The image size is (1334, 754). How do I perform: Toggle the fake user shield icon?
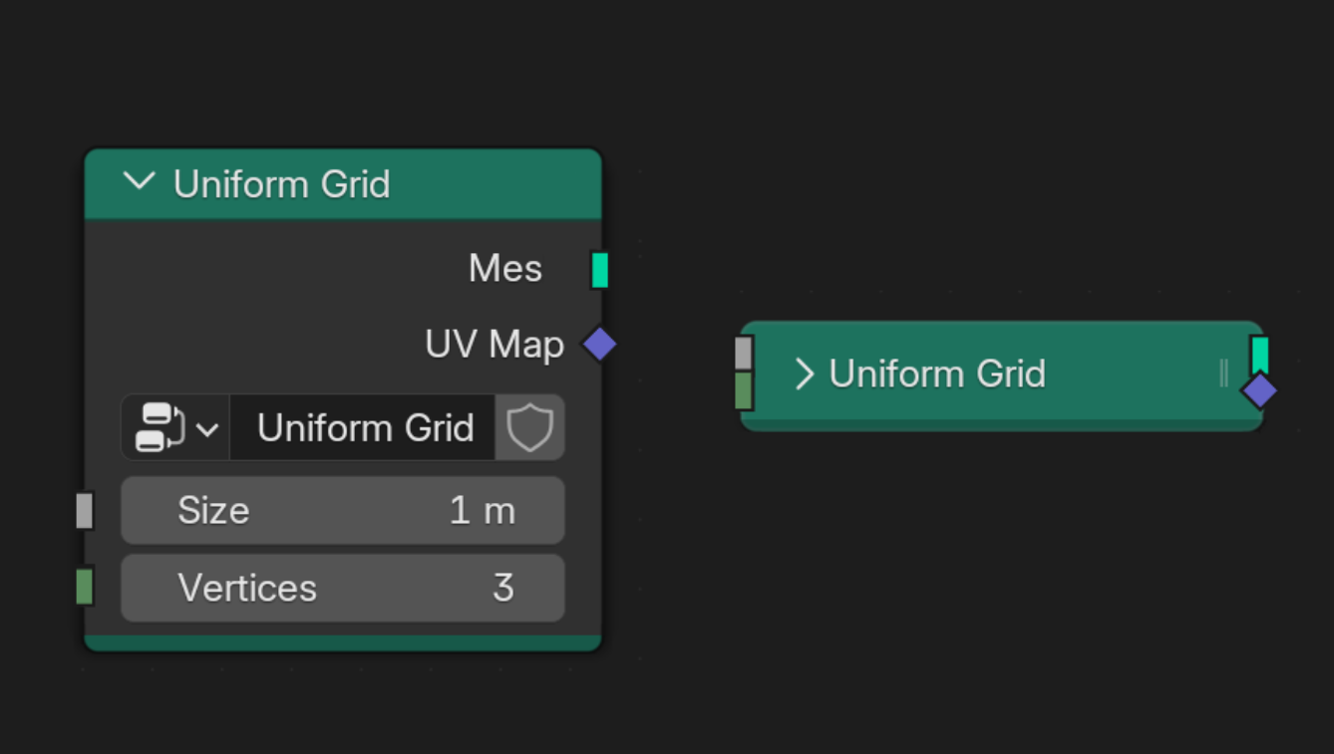click(x=529, y=428)
